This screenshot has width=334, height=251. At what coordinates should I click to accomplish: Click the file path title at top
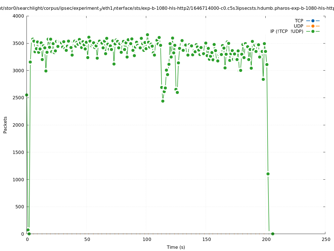pos(167,8)
